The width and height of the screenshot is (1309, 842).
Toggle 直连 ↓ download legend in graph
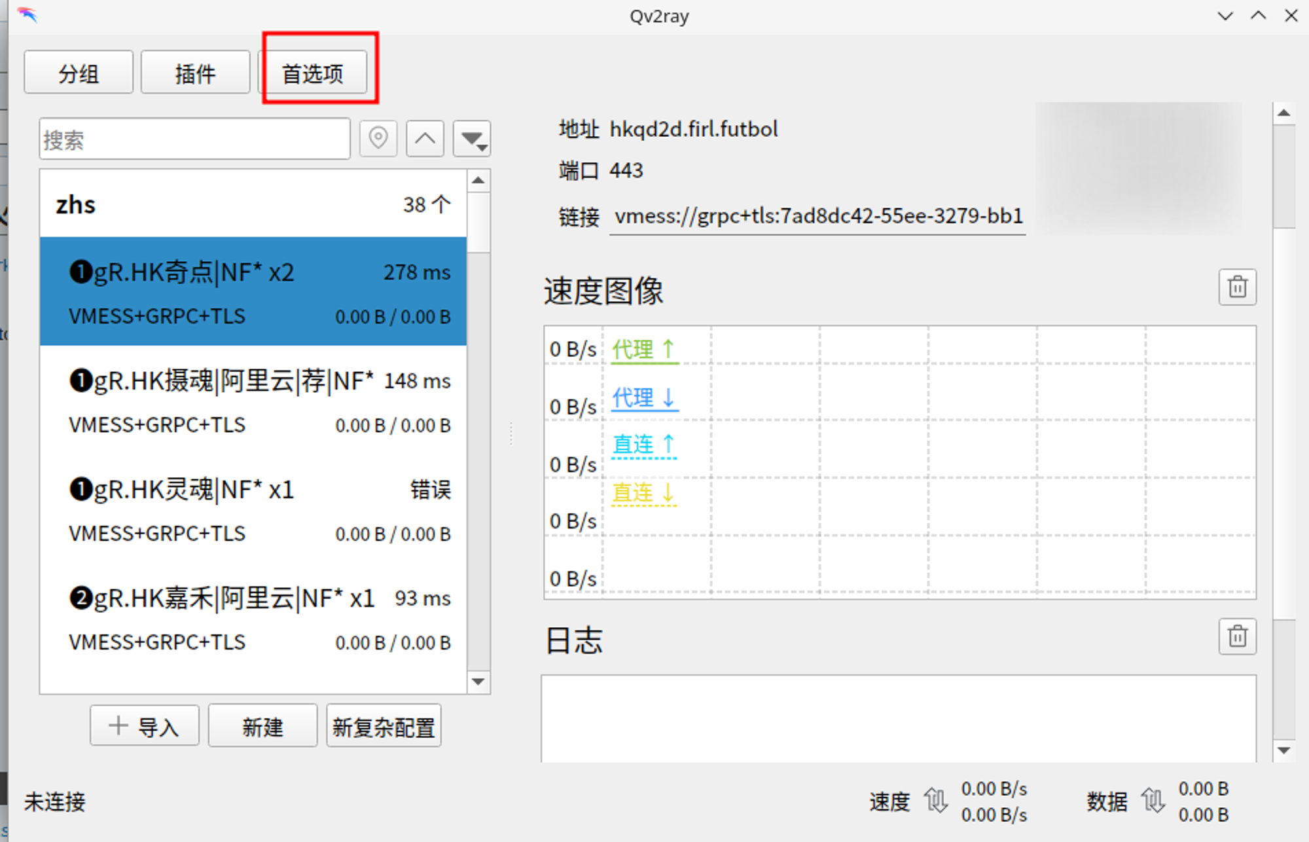[x=644, y=492]
